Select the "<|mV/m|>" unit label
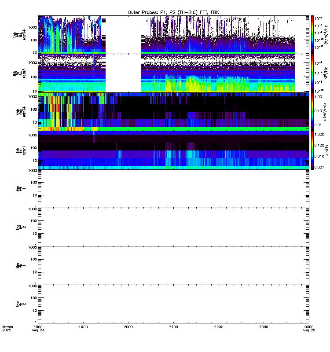 point(325,112)
